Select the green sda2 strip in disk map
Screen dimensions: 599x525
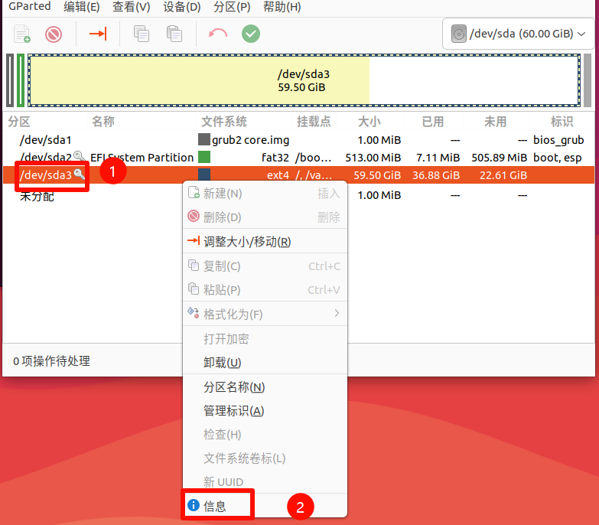tap(21, 80)
